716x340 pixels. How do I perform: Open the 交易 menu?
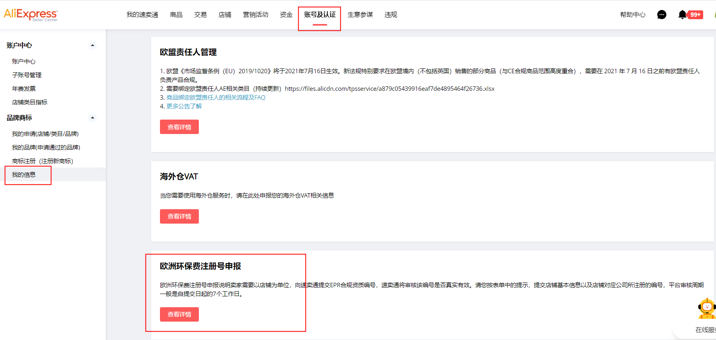point(200,15)
